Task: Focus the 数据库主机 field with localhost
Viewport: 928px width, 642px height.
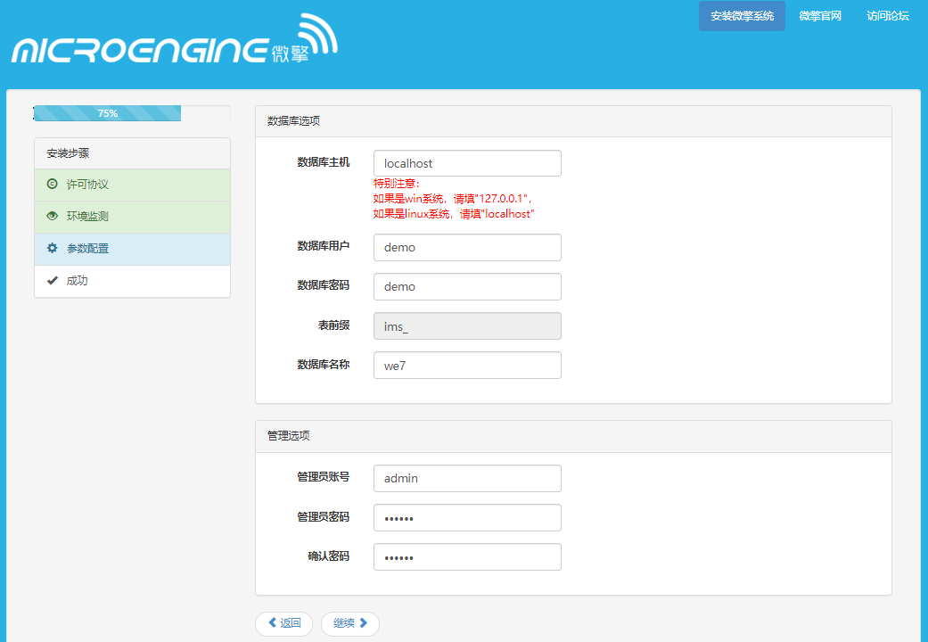Action: coord(467,163)
